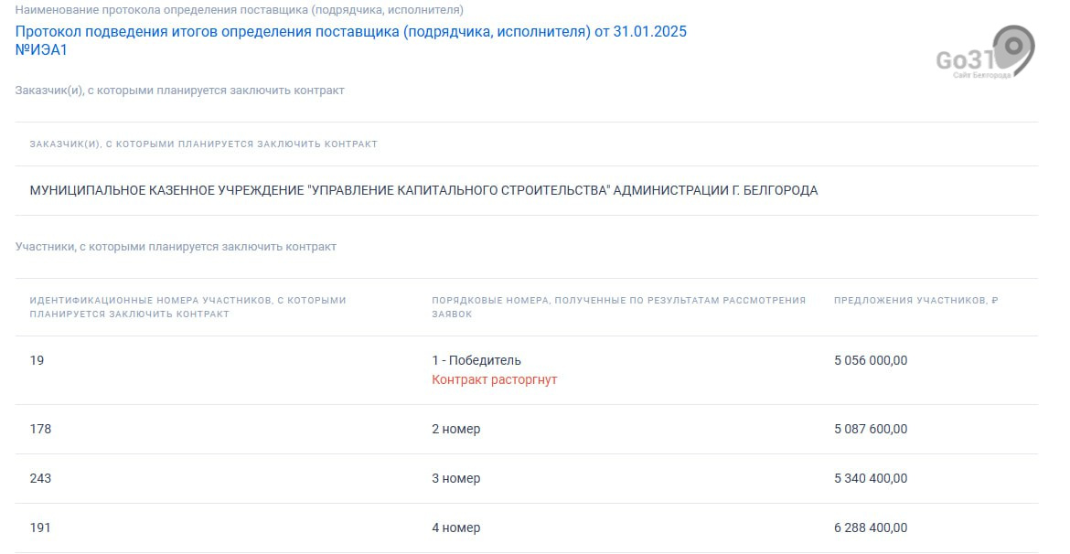Click the '3 номер' rank cell
The height and width of the screenshot is (554, 1070).
click(455, 478)
